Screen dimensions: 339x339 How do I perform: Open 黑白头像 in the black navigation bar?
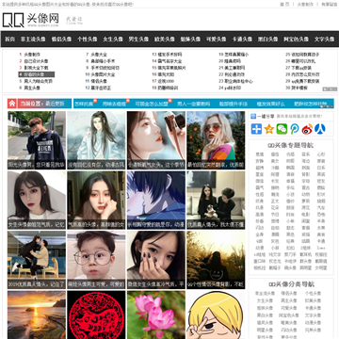tap(267, 40)
